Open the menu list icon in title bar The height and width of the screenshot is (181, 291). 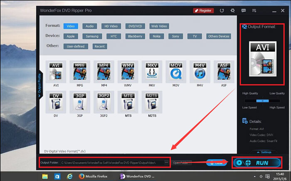coord(254,10)
